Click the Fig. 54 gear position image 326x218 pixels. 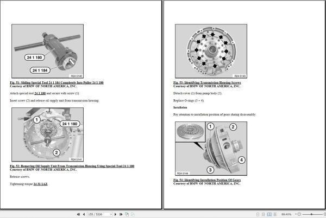pyautogui.click(x=211, y=149)
